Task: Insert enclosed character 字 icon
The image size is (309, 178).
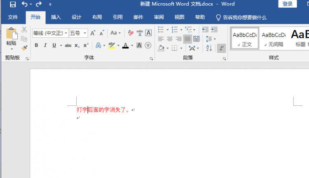Action: (x=148, y=46)
